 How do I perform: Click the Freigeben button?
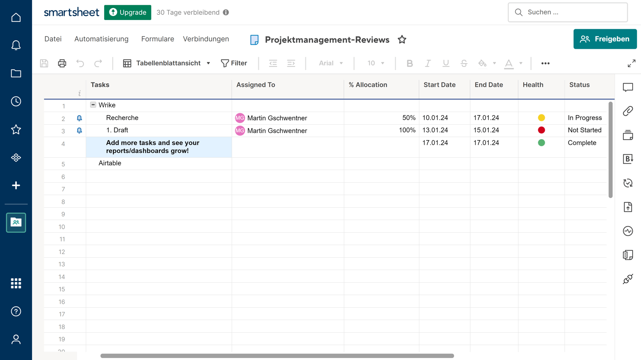pyautogui.click(x=605, y=39)
